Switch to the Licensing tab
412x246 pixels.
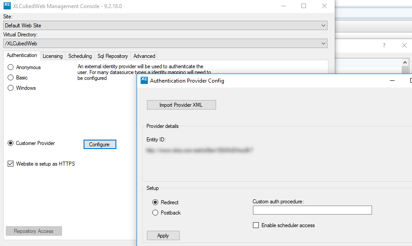tap(53, 56)
